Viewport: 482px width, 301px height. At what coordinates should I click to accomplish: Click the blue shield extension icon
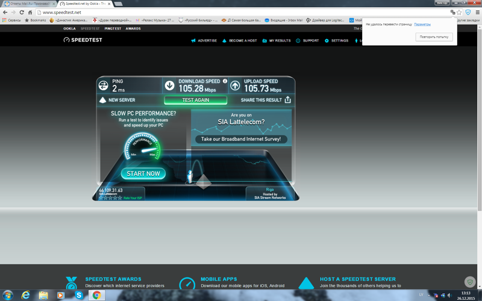(468, 12)
